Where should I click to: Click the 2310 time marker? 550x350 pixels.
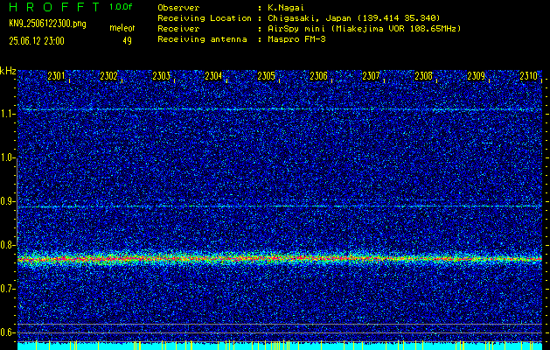[529, 76]
